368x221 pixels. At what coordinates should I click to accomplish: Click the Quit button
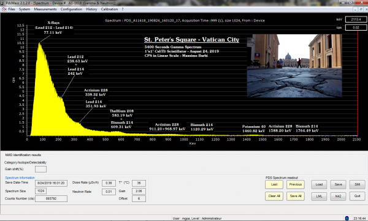pos(357,196)
